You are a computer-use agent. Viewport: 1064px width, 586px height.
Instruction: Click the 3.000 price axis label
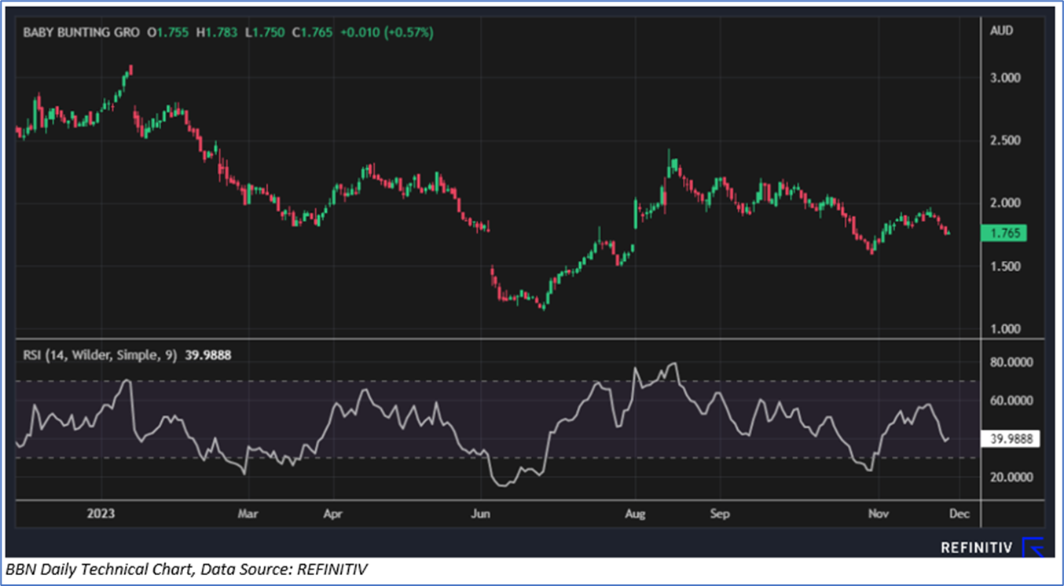click(1005, 78)
